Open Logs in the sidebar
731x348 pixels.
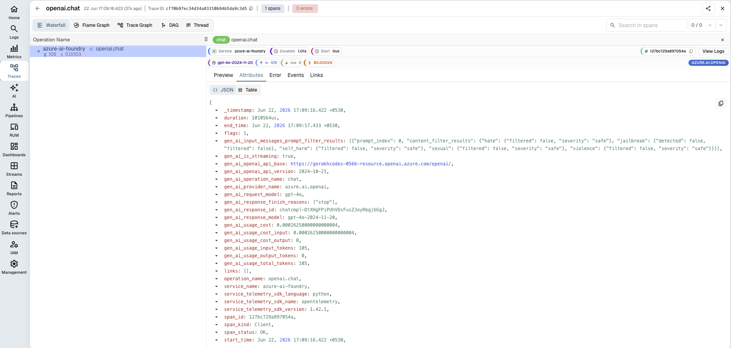click(x=14, y=32)
